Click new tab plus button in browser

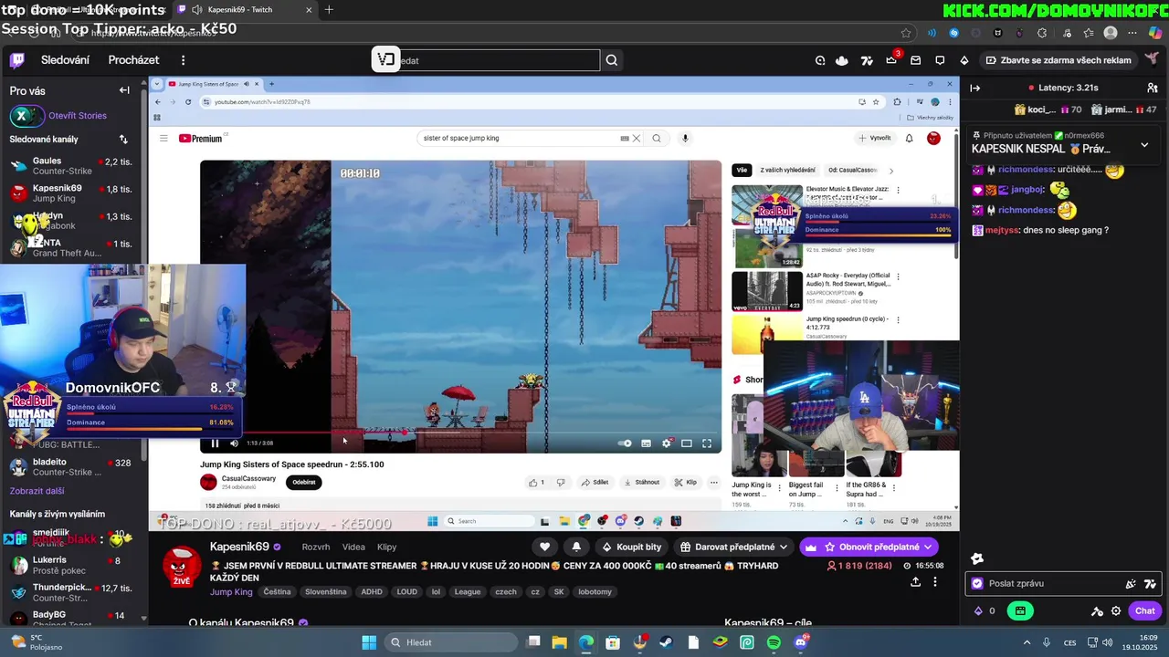(x=329, y=10)
